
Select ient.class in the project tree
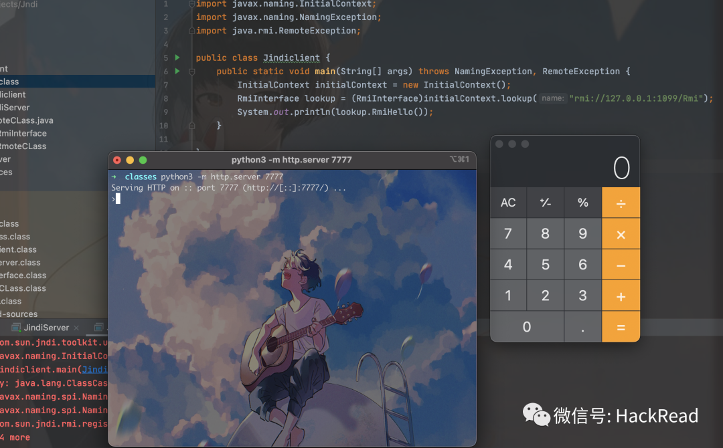click(x=19, y=249)
